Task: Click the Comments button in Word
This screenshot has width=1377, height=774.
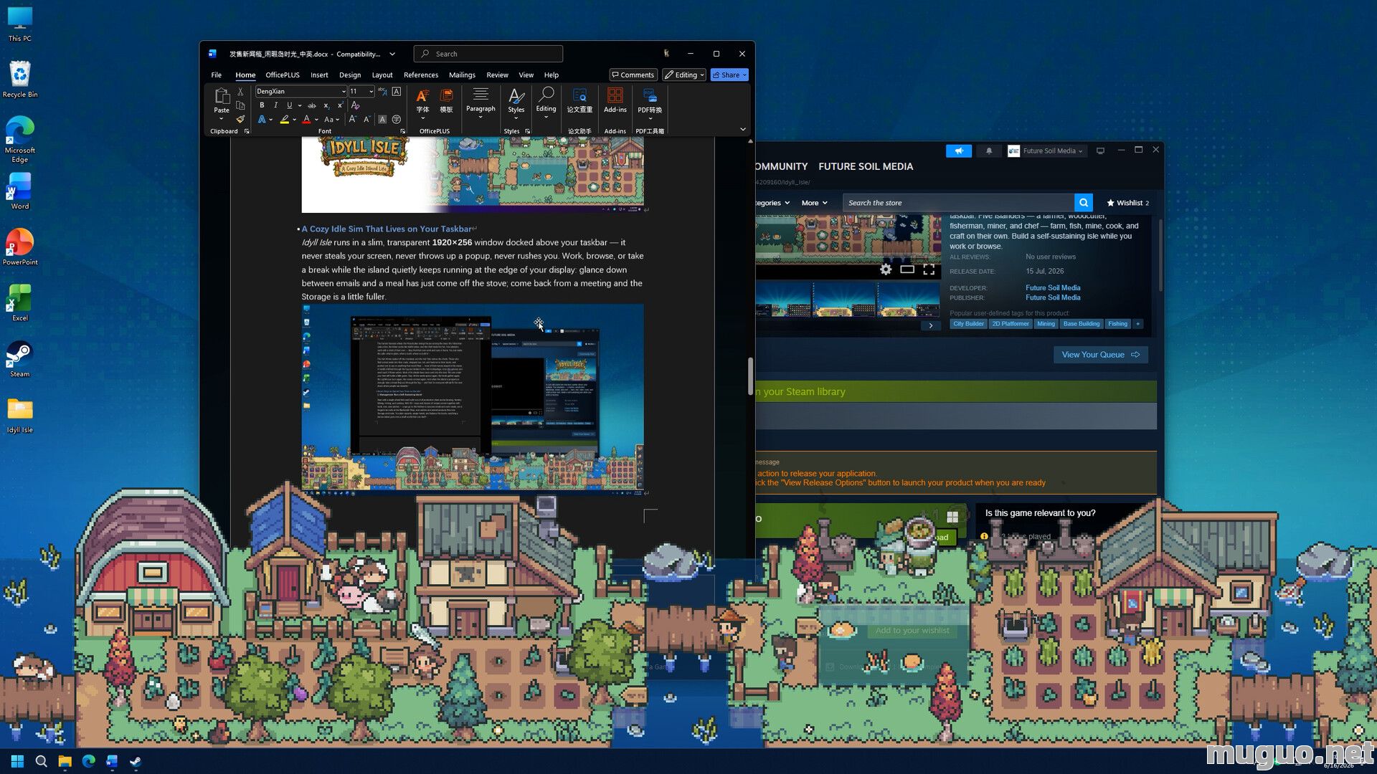Action: (x=633, y=75)
